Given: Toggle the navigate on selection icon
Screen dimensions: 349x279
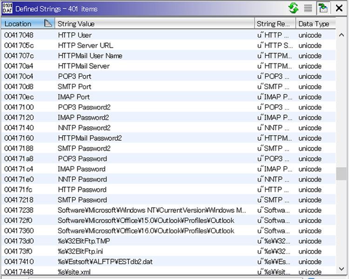Looking at the screenshot, I should (x=323, y=8).
